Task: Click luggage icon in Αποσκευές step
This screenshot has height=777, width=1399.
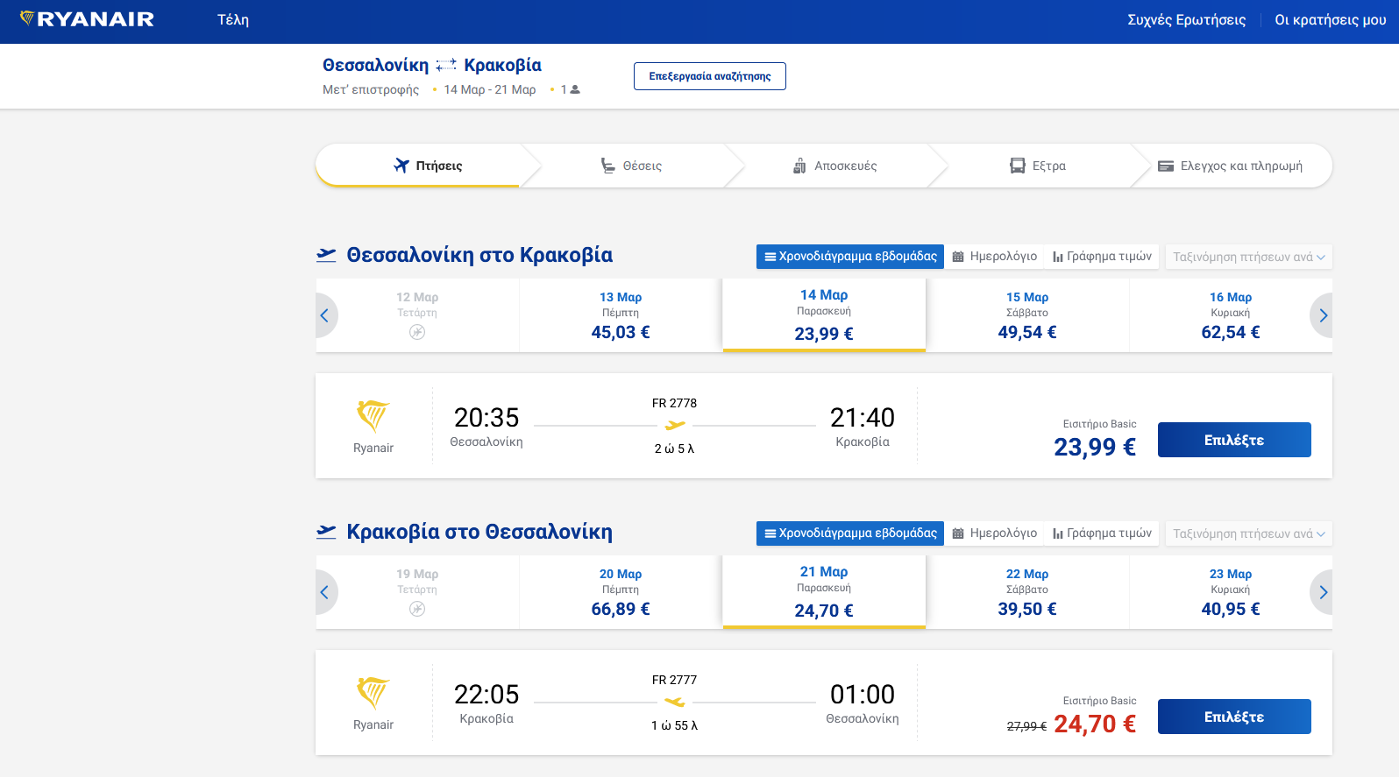Action: [x=799, y=166]
